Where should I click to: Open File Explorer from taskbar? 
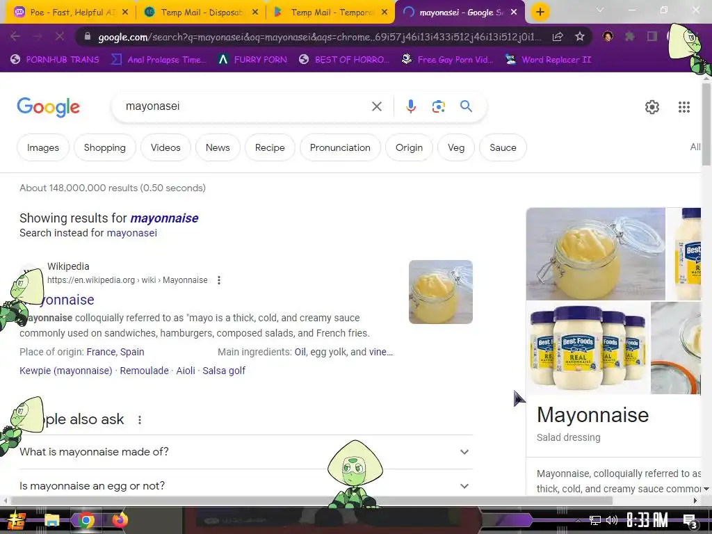51,520
